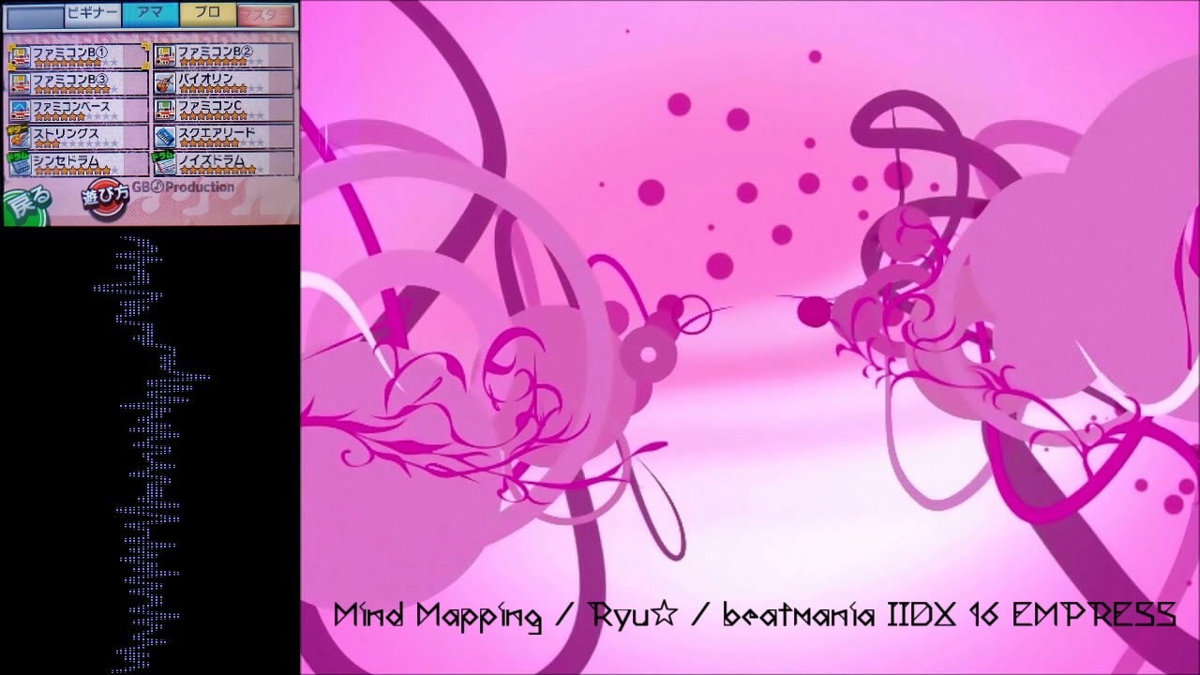1200x675 pixels.
Task: Click the シンセドラム drum icon
Action: click(20, 163)
